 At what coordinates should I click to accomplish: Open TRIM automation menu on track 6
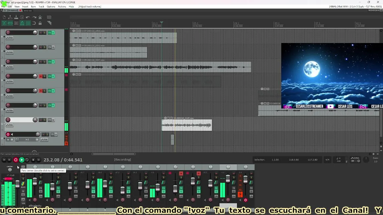point(10,38)
